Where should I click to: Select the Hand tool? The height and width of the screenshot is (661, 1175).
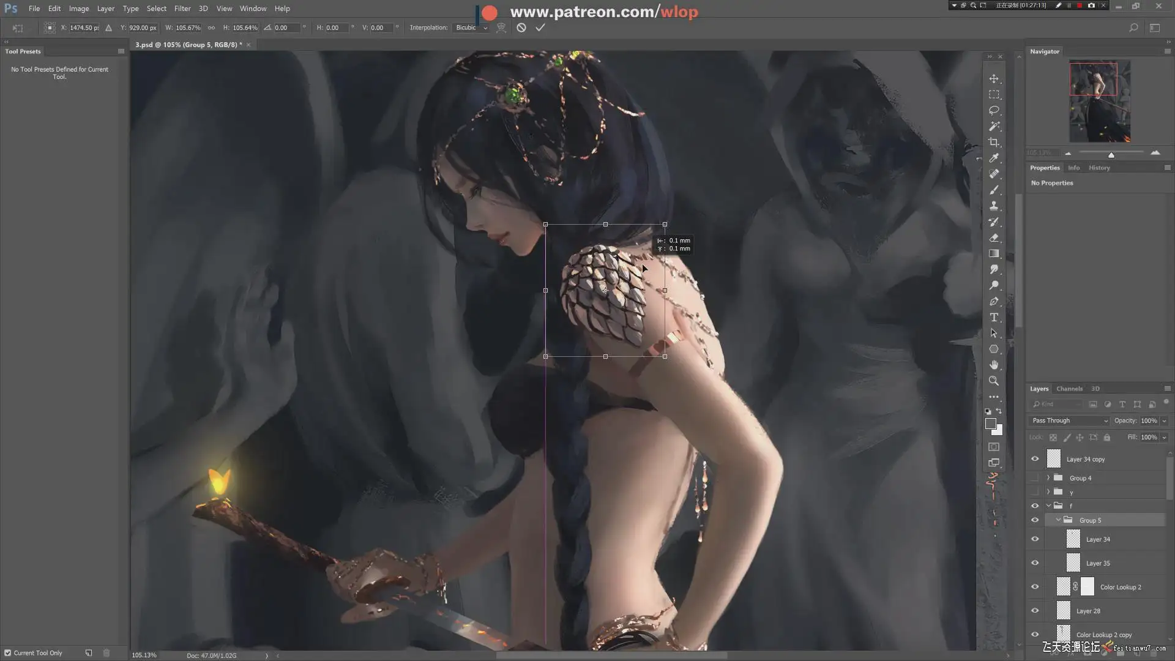994,365
